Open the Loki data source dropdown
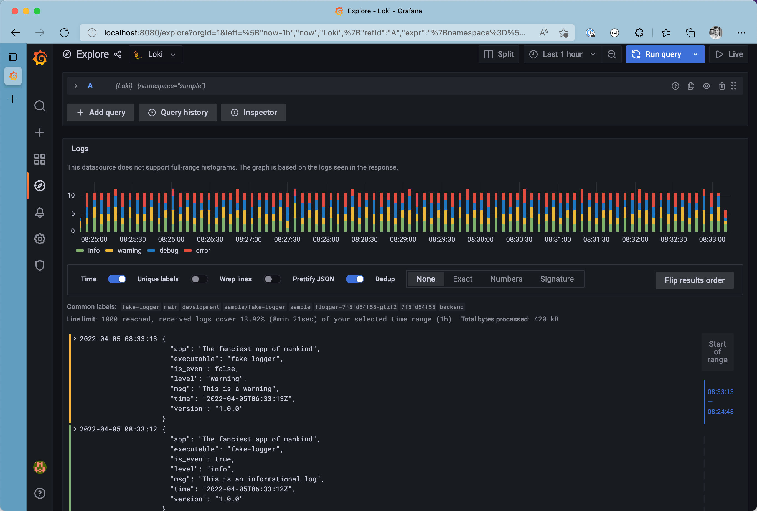The height and width of the screenshot is (511, 757). pos(155,54)
